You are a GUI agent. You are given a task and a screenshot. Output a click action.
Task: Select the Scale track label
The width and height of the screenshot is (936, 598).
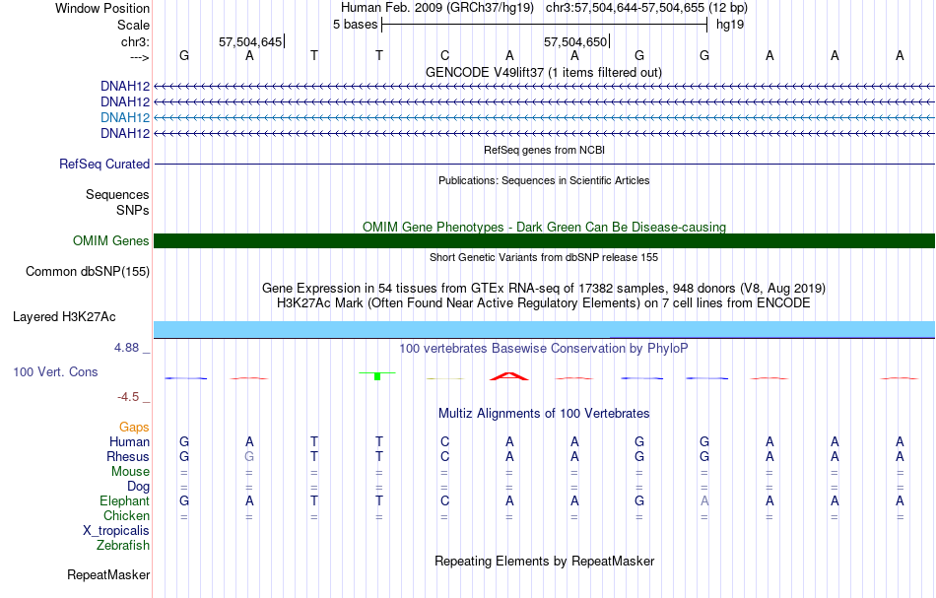click(133, 25)
